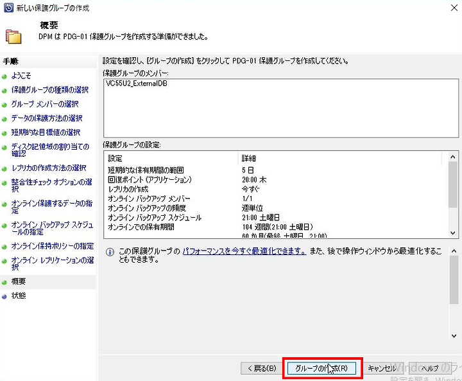Image resolution: width=462 pixels, height=381 pixels.
Task: Select オンラインでの保有期間 row
Action: [141, 227]
